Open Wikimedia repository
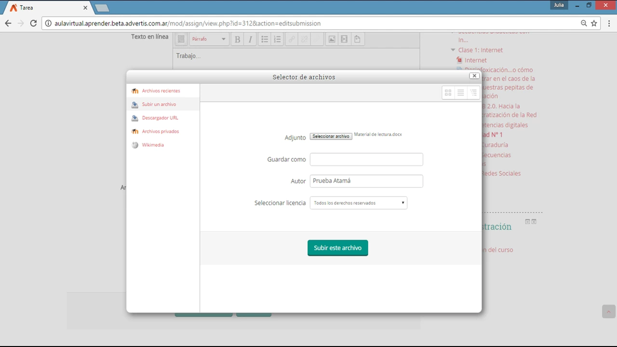 pos(153,145)
